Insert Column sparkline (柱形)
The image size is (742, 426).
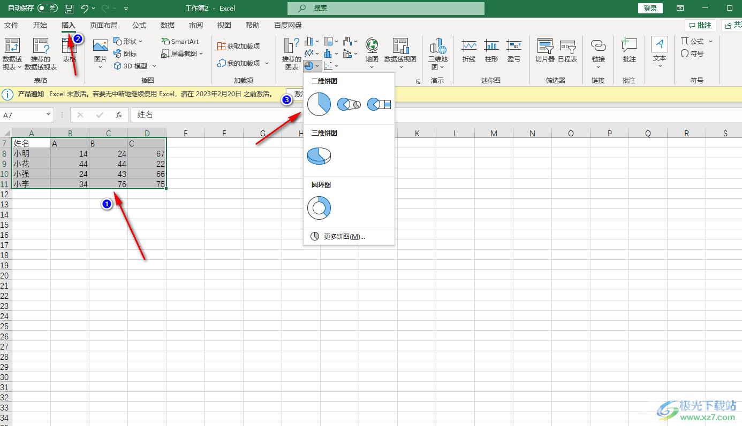coord(491,51)
